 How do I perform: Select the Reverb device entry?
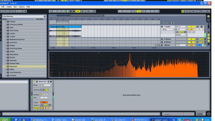point(12,58)
